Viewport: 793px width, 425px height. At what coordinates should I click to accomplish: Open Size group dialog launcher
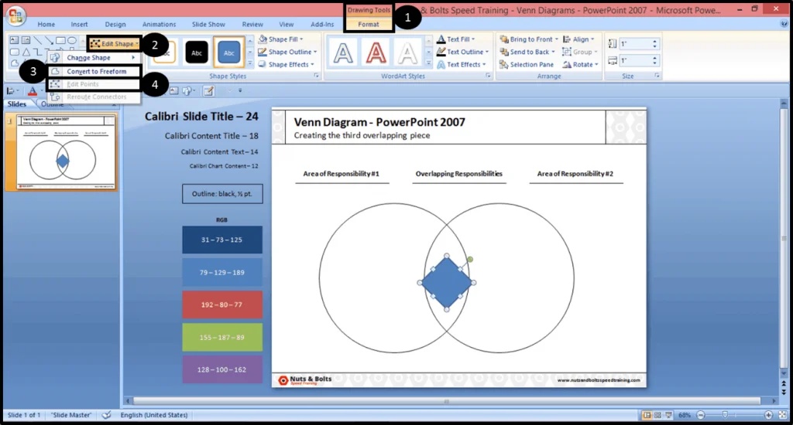click(x=657, y=76)
